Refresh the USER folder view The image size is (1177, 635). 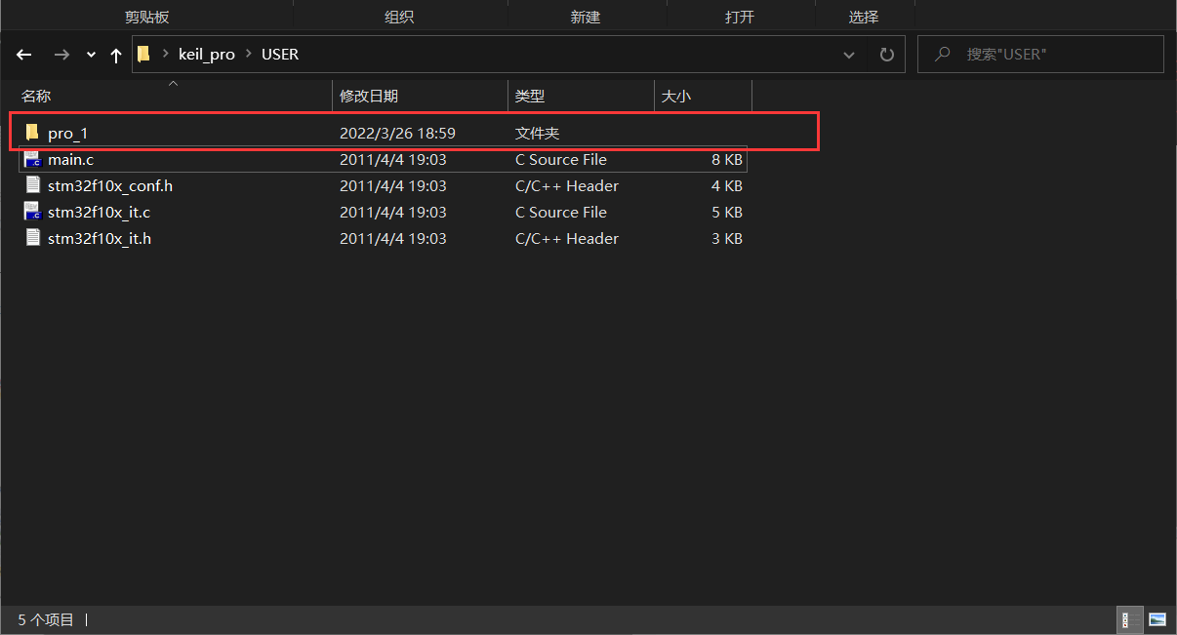(886, 55)
